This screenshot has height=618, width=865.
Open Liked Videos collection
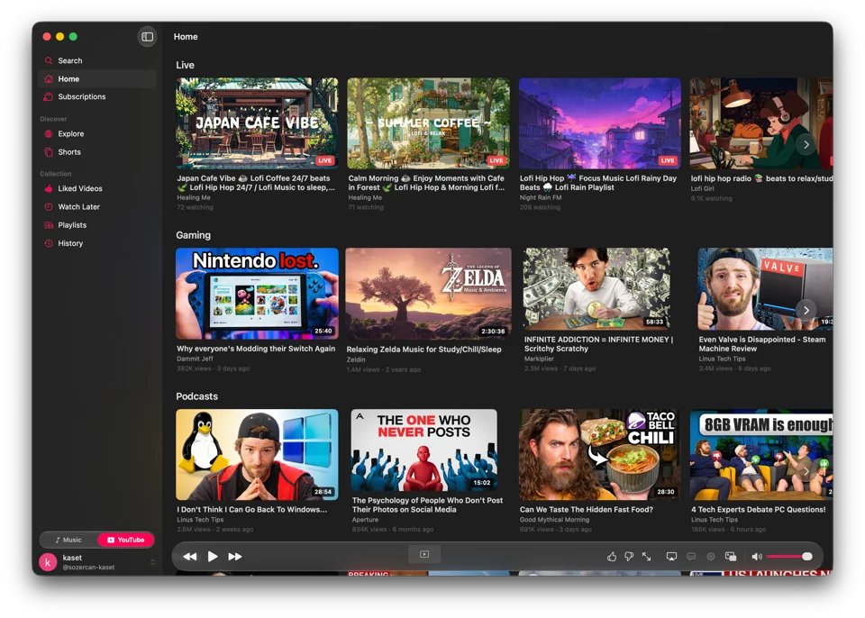coord(97,188)
